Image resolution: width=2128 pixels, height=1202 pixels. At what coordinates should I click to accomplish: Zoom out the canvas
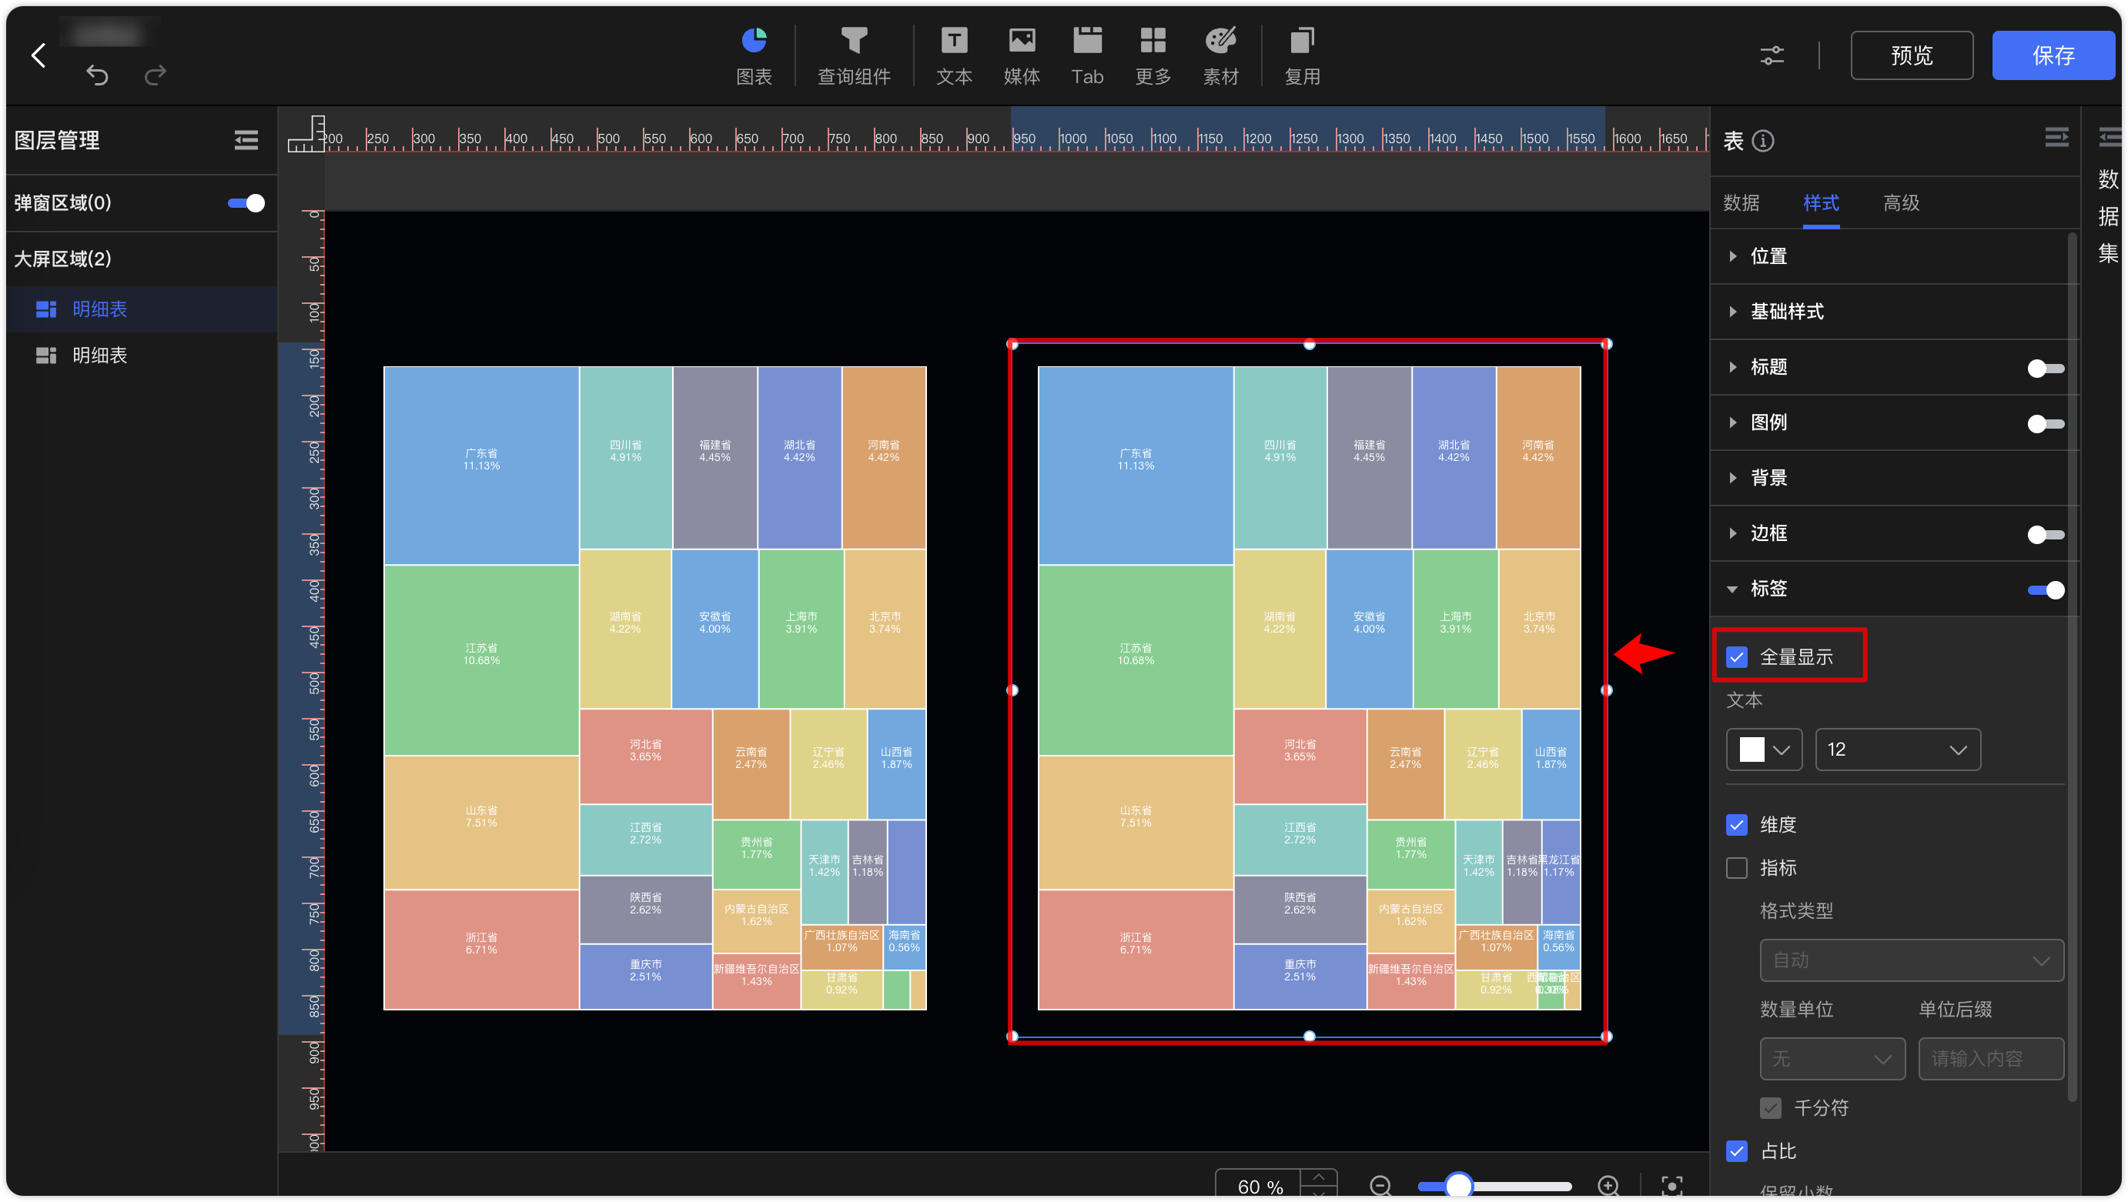pyautogui.click(x=1380, y=1186)
